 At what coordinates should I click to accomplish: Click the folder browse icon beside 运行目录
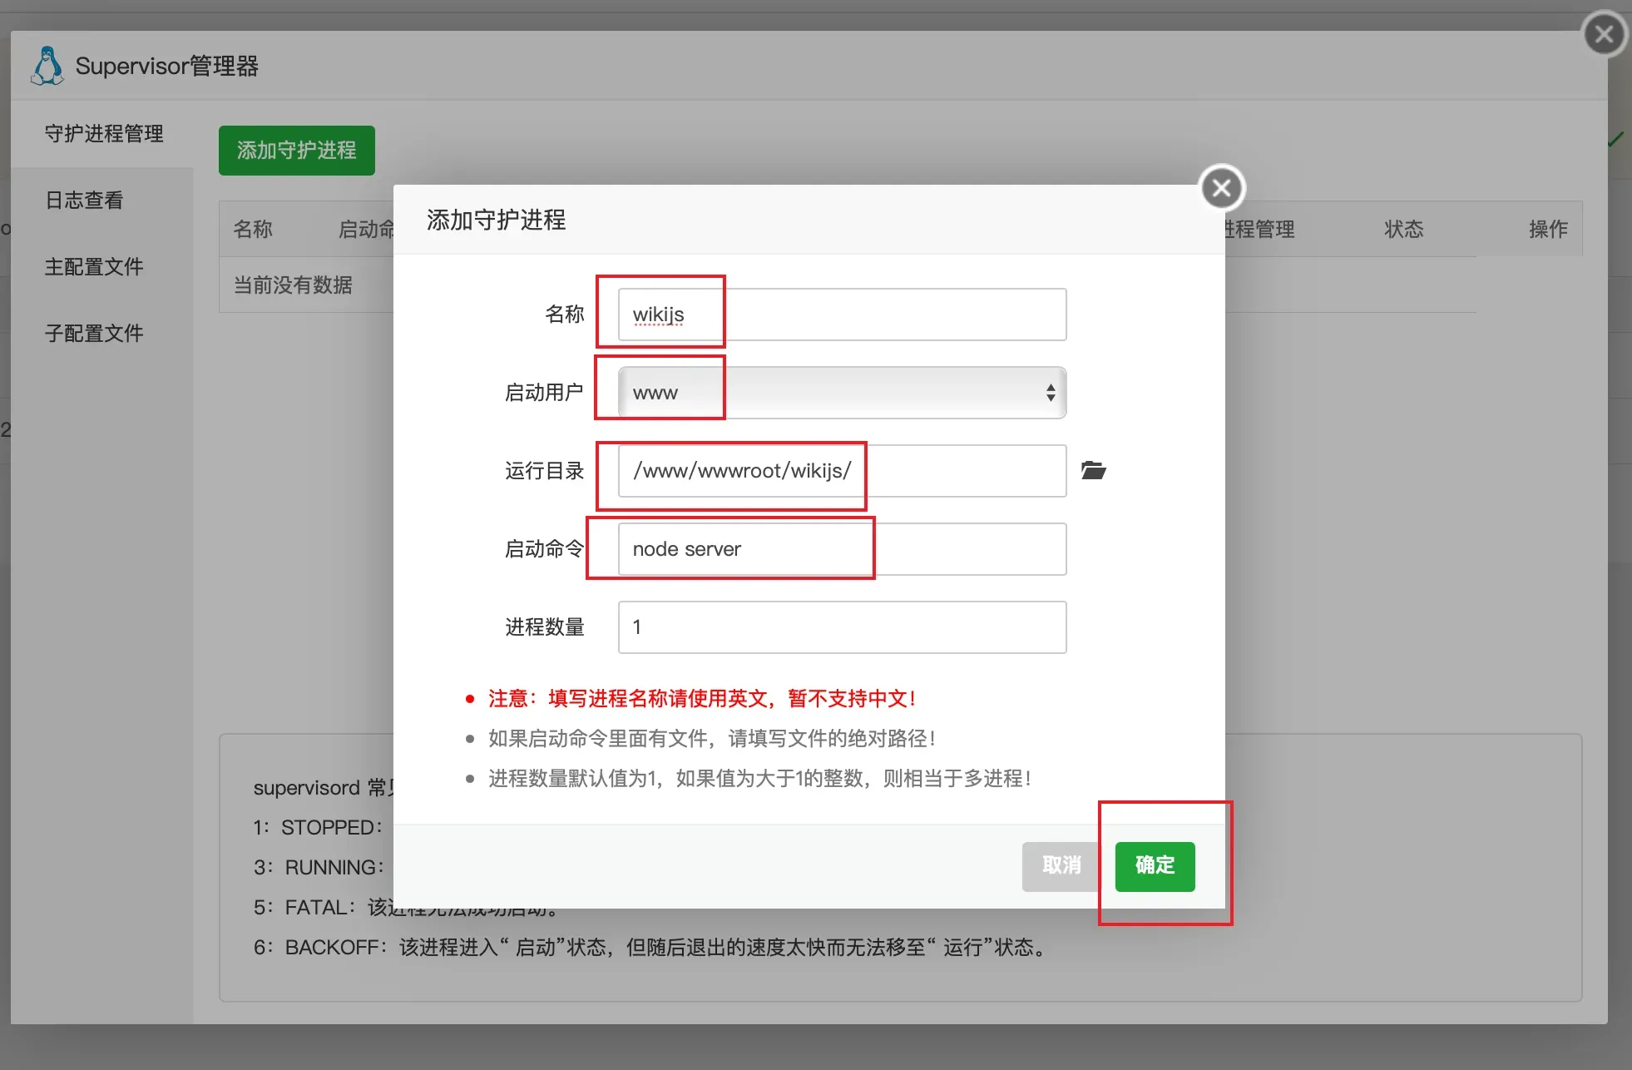pos(1093,470)
